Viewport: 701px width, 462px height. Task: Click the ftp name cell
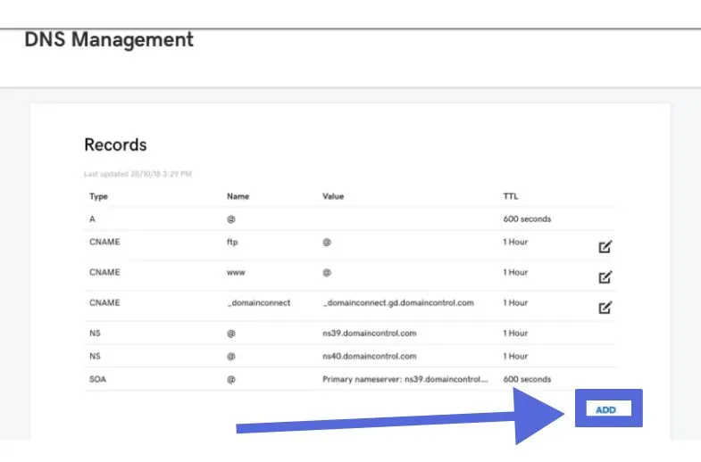coord(232,242)
